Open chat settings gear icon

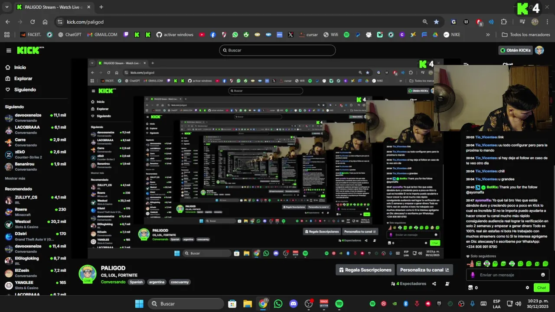[x=527, y=288]
